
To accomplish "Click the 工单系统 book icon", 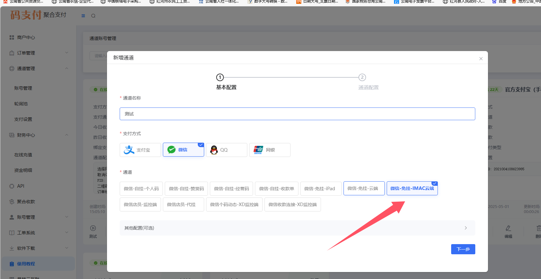I will pyautogui.click(x=12, y=233).
